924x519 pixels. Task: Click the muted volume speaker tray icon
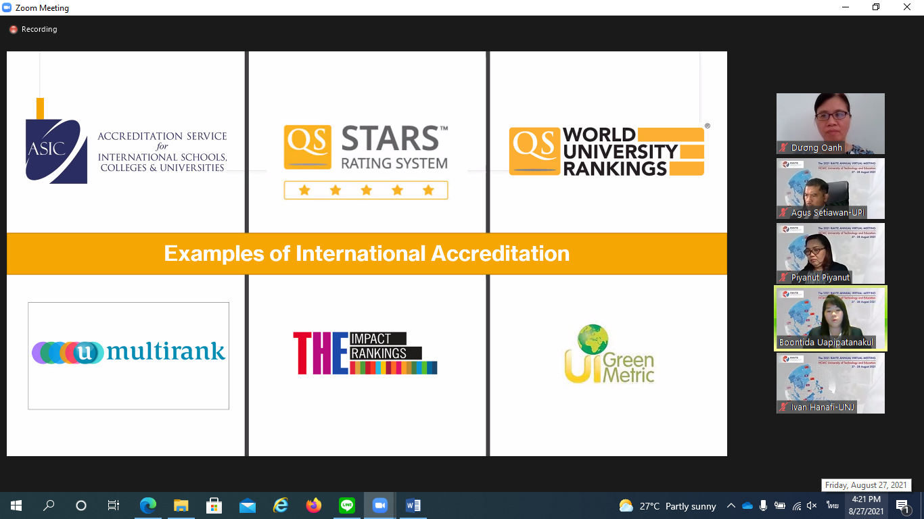[x=812, y=505]
